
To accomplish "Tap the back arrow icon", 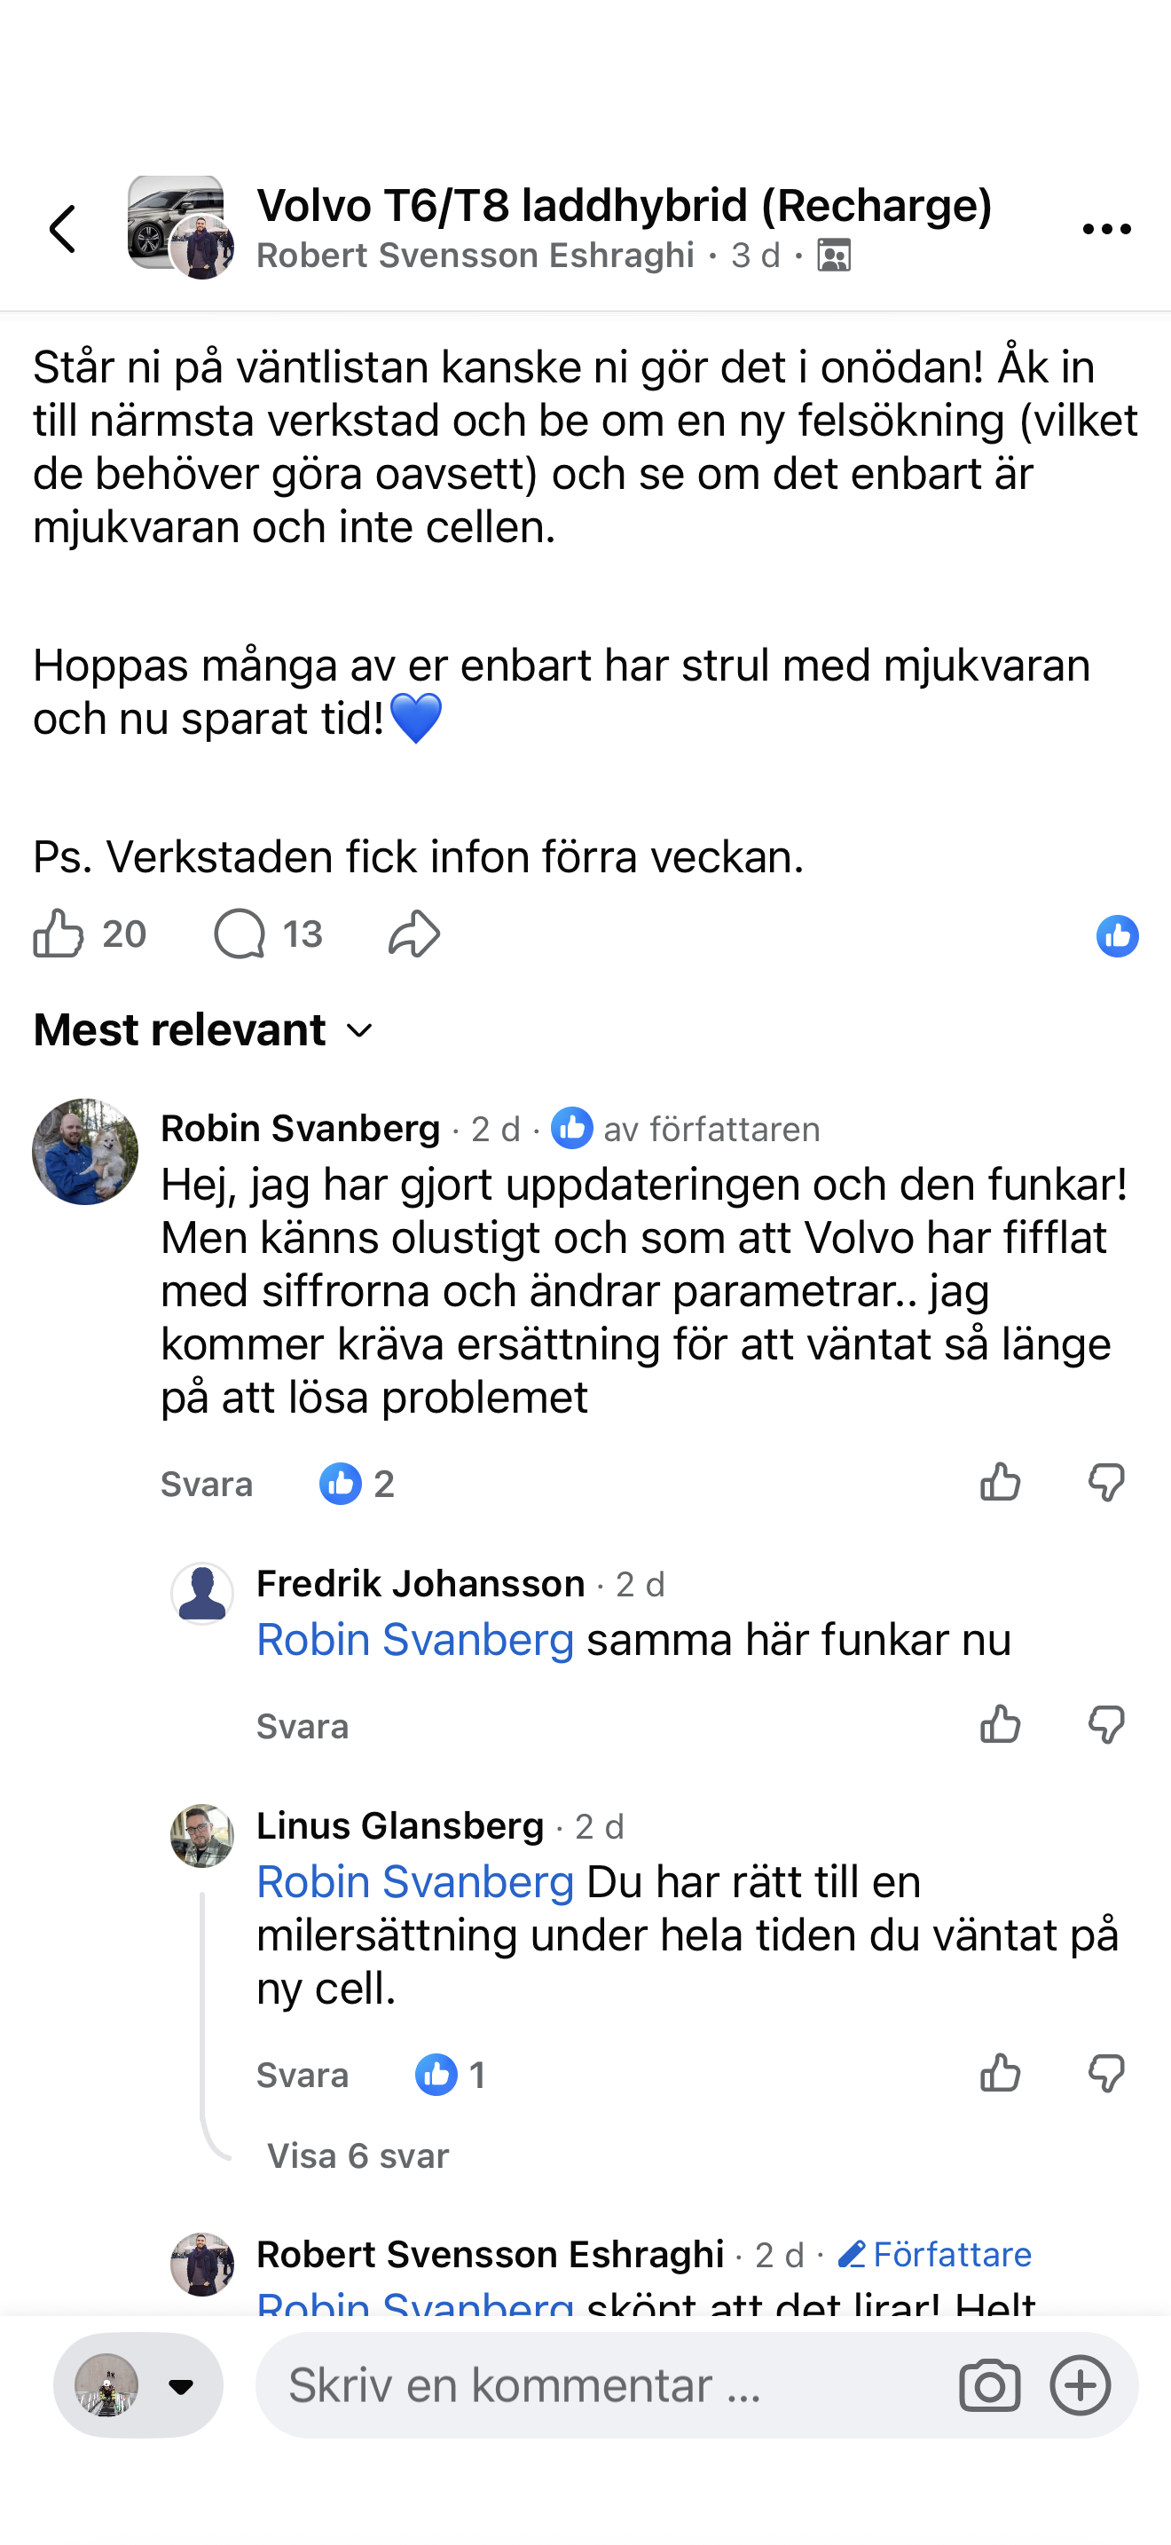I will [x=63, y=229].
